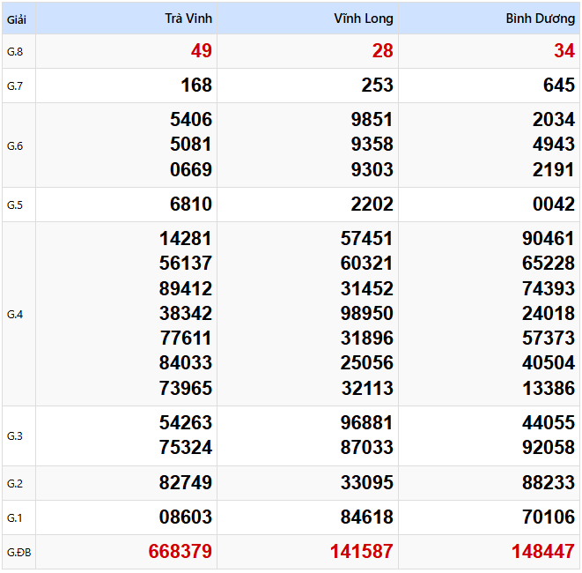This screenshot has width=582, height=573.
Task: Click the G.8 row label
Action: pos(15,51)
